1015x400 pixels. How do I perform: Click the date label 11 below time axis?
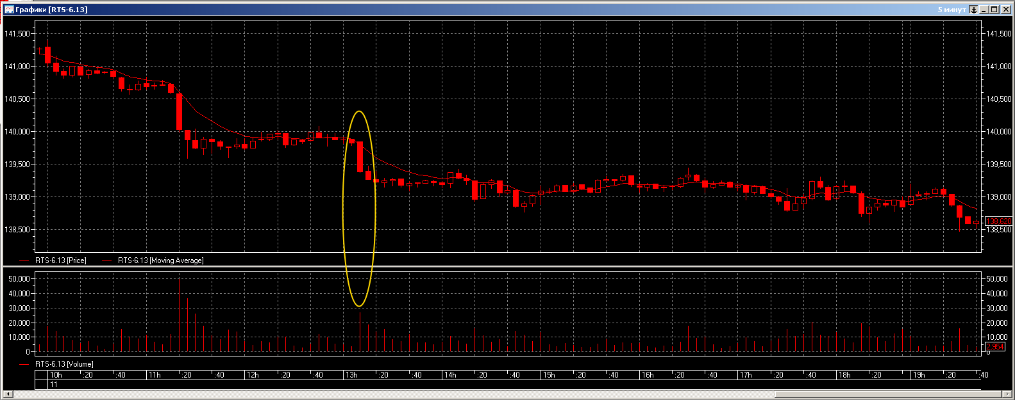click(54, 385)
